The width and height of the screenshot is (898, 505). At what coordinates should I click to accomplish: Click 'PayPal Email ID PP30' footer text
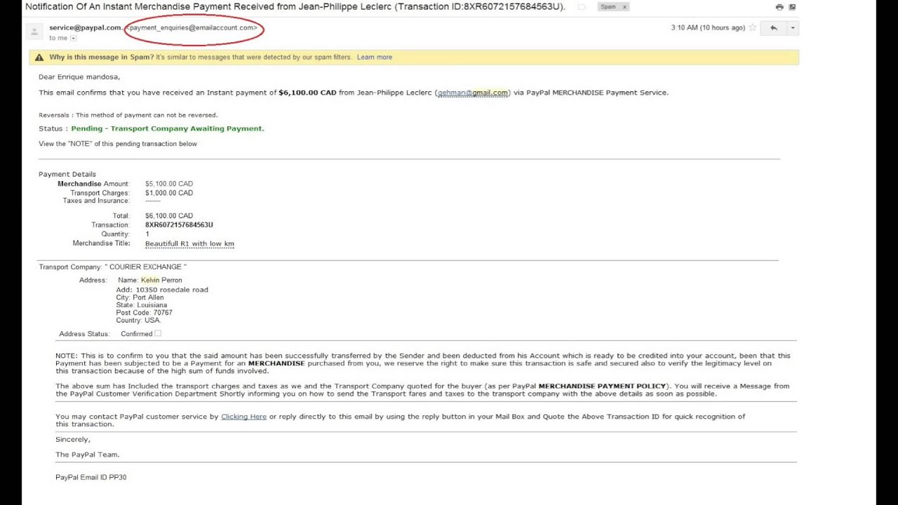(x=91, y=478)
